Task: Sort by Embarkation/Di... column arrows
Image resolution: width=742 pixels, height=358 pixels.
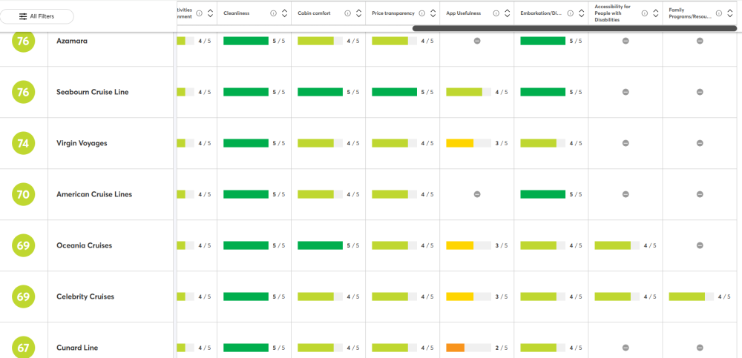Action: (582, 13)
